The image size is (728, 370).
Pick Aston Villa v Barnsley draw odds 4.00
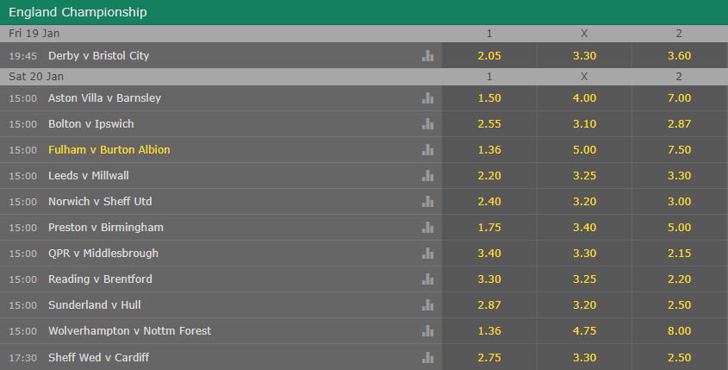click(584, 98)
